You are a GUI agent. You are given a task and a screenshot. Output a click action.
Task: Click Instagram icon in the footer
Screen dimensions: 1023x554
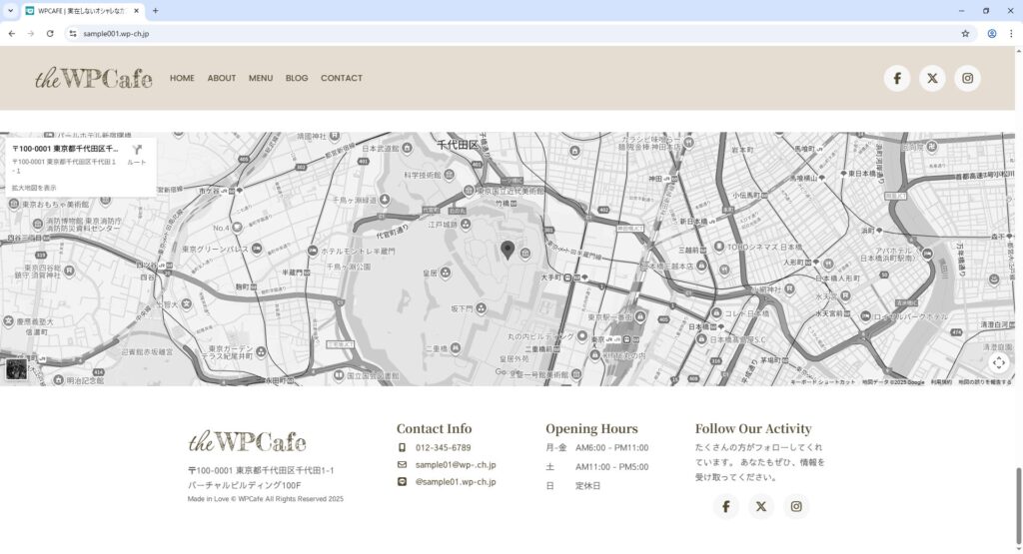[x=796, y=507]
